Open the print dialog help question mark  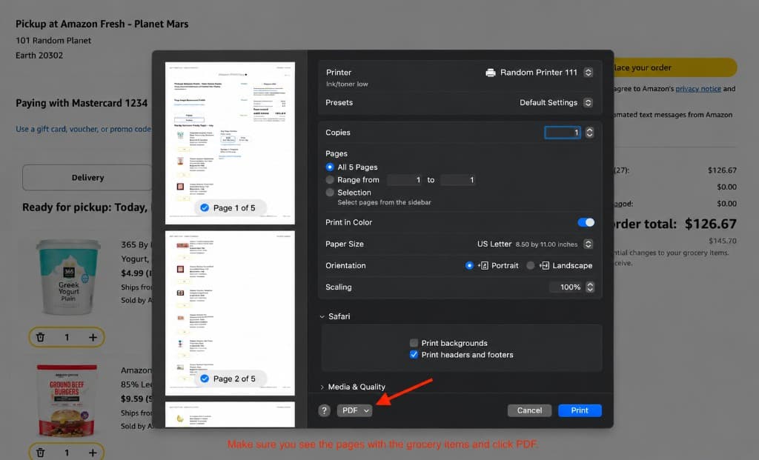pos(324,410)
